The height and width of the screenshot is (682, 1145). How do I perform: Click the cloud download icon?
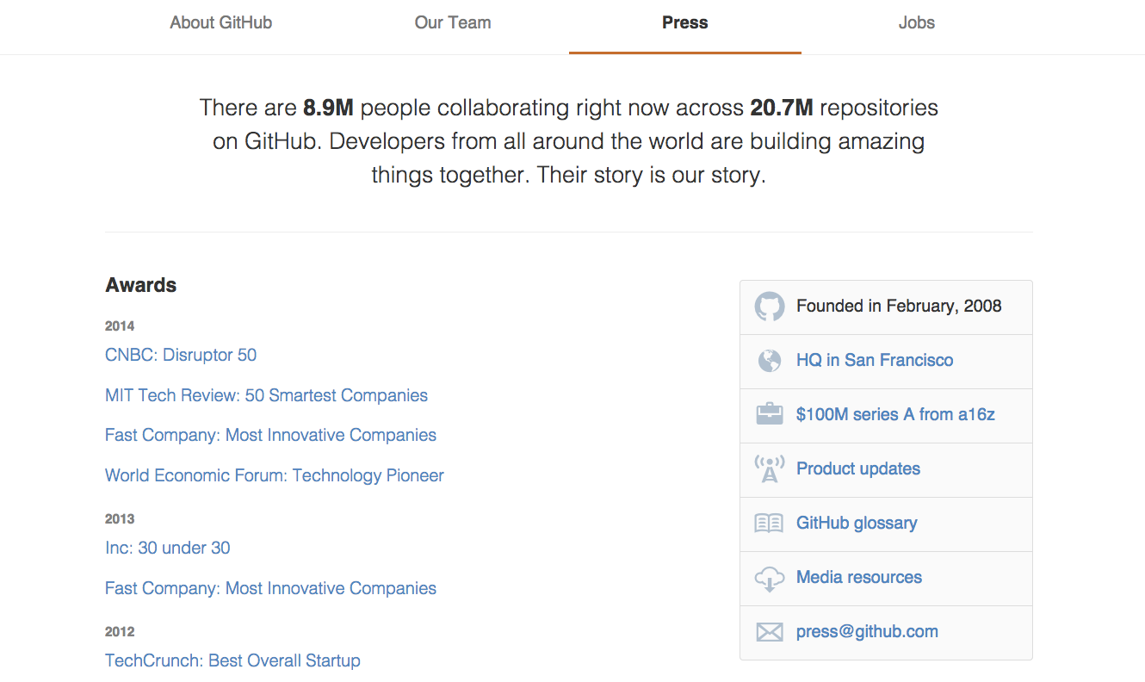click(x=770, y=579)
